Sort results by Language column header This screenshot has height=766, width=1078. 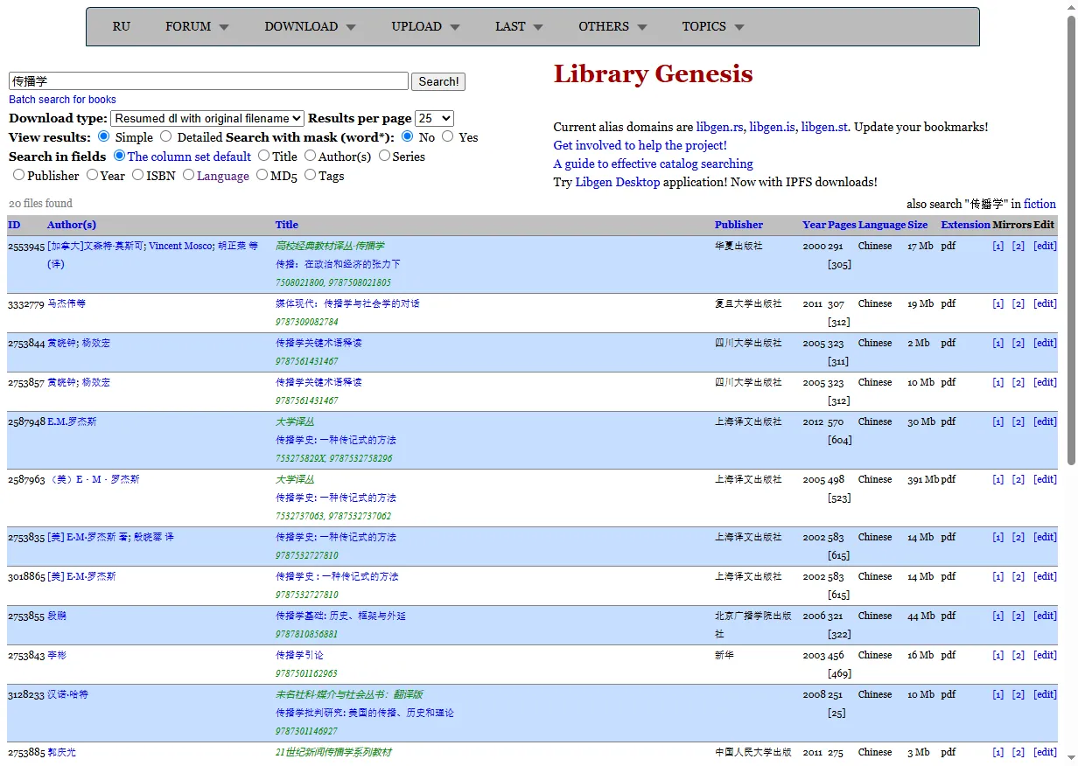pyautogui.click(x=882, y=225)
